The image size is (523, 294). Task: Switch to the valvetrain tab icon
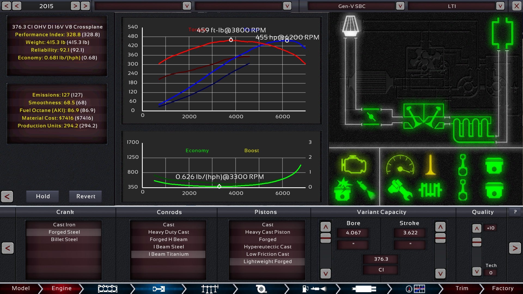click(x=210, y=289)
